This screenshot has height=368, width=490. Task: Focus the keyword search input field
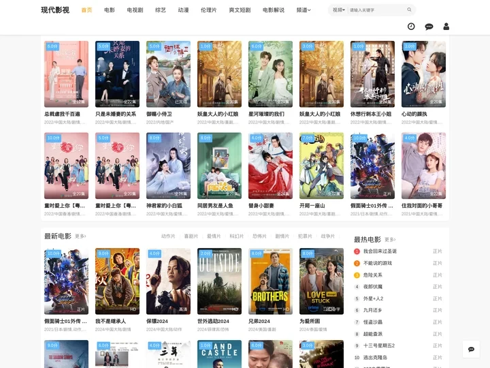[376, 10]
